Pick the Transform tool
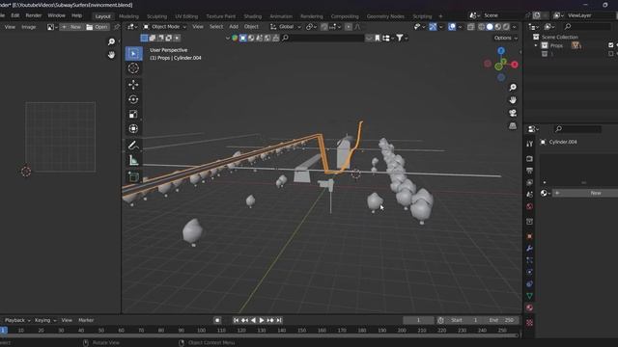The height and width of the screenshot is (347, 618). click(133, 128)
